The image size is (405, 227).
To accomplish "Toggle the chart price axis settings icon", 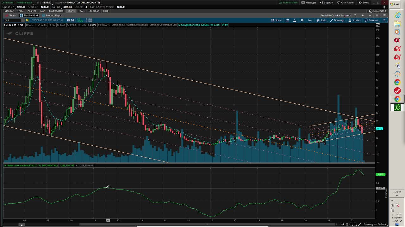I will coord(378,25).
